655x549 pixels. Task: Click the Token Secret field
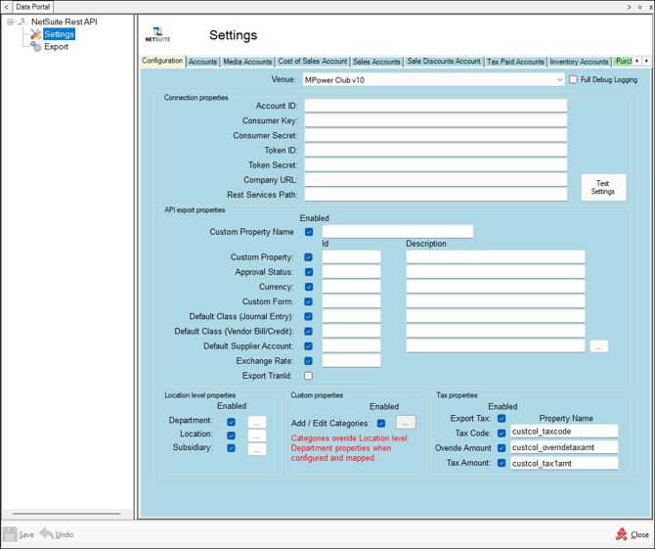[435, 165]
